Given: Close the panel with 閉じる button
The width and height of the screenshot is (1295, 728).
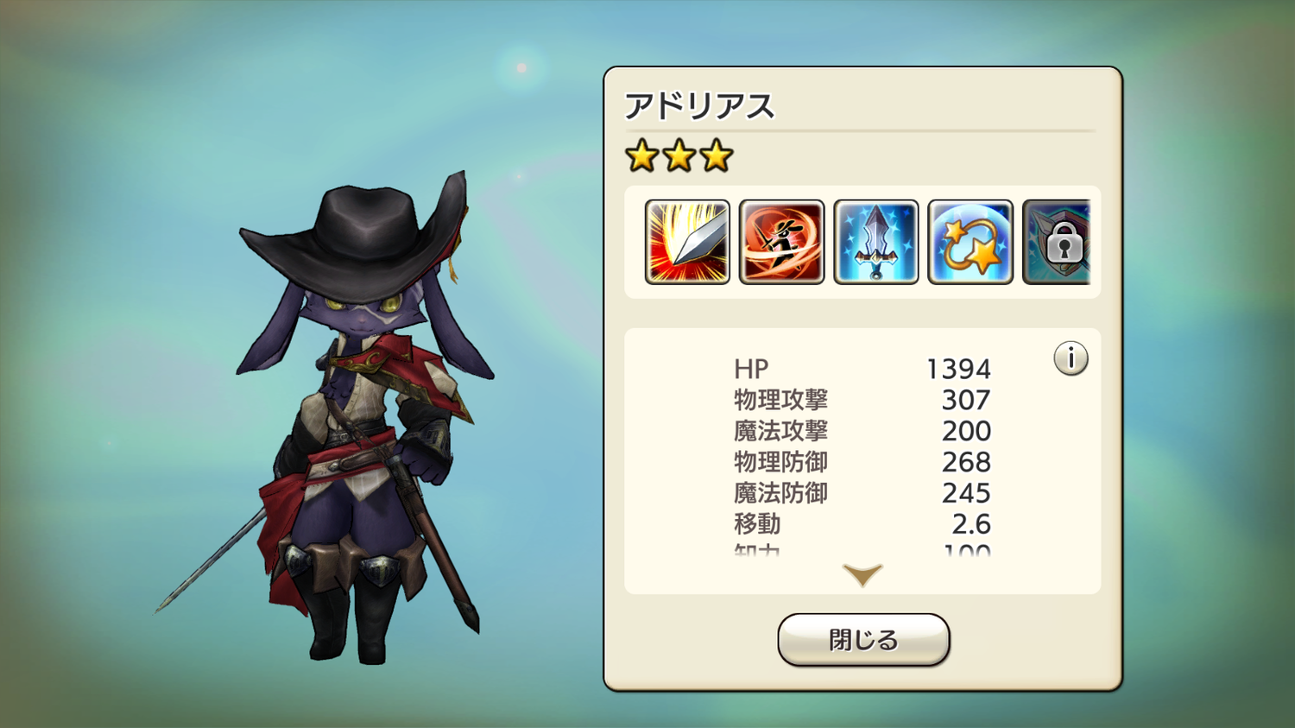Looking at the screenshot, I should tap(863, 640).
